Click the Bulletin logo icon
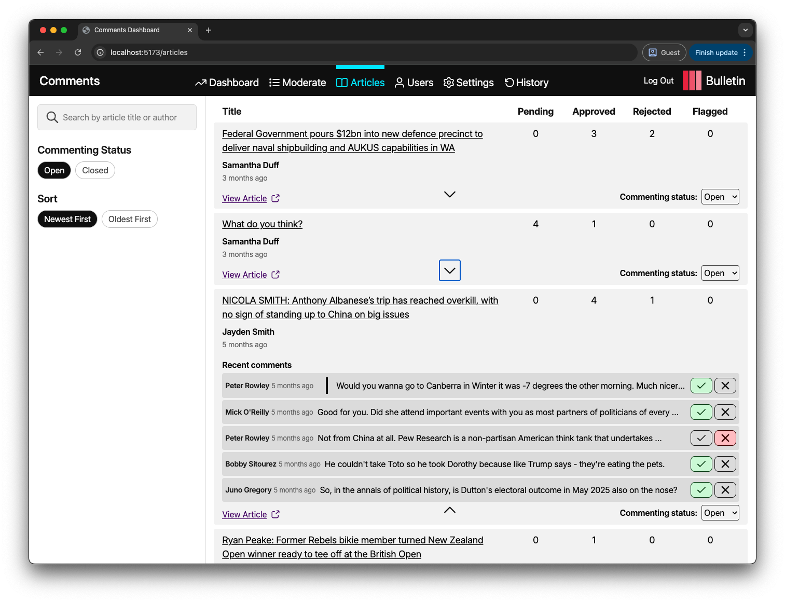 pos(692,81)
